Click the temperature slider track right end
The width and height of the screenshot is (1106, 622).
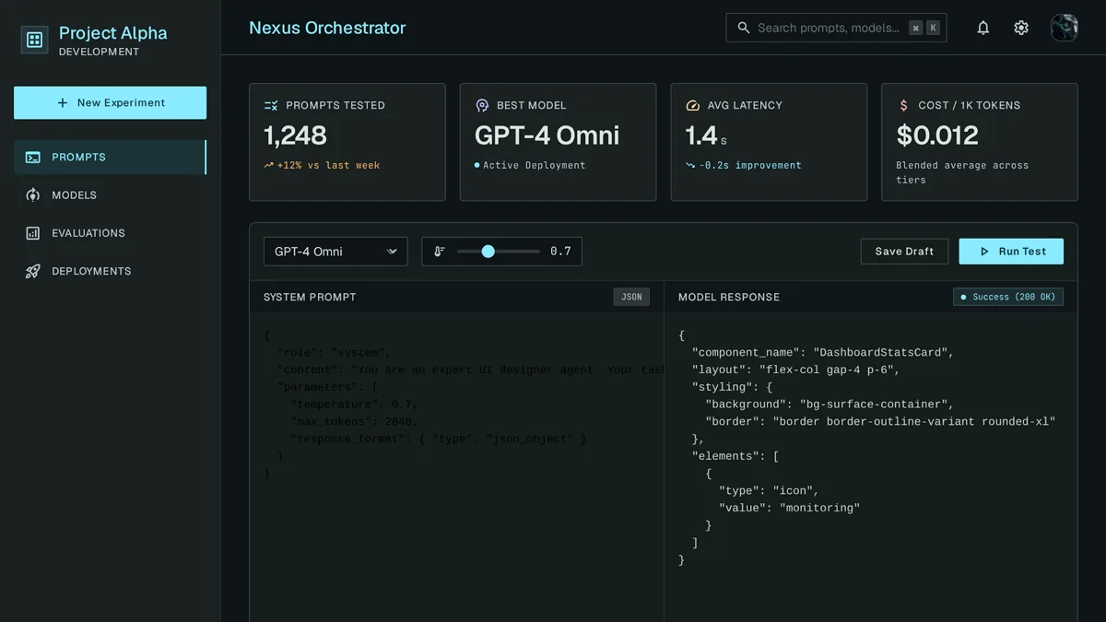coord(537,252)
